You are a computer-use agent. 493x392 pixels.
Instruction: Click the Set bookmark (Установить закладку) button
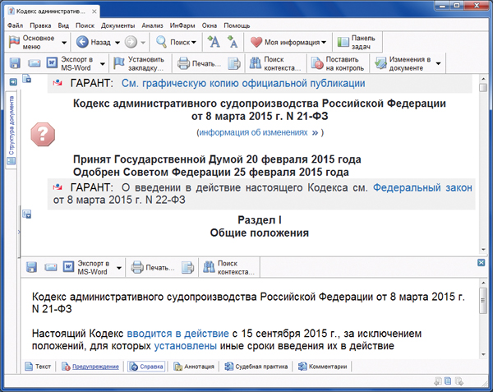138,63
